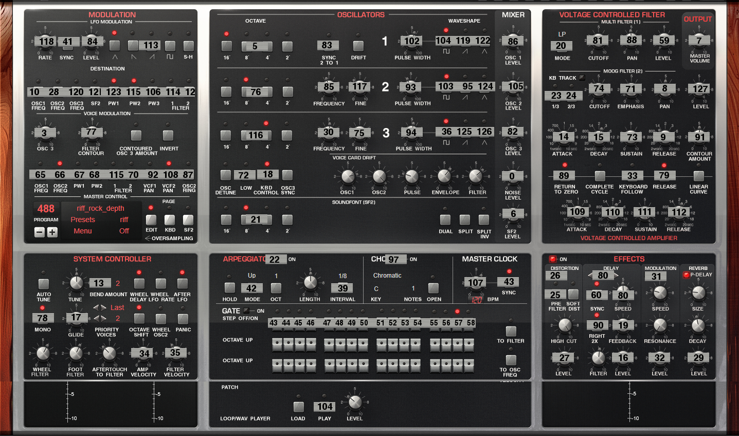Toggle the EFFECTS section power switch ON
The height and width of the screenshot is (436, 739).
coord(554,259)
